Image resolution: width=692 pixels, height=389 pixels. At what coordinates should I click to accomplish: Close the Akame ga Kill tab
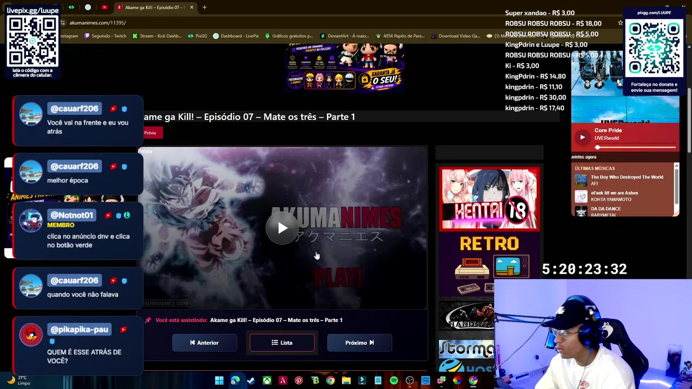[x=190, y=8]
